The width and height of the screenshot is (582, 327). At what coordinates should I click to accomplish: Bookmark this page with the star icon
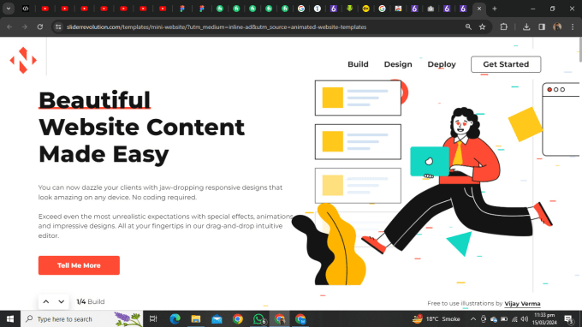pos(482,27)
